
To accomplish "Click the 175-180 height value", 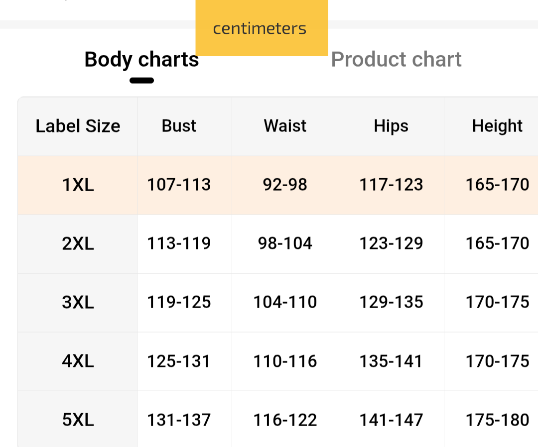I will [x=497, y=420].
